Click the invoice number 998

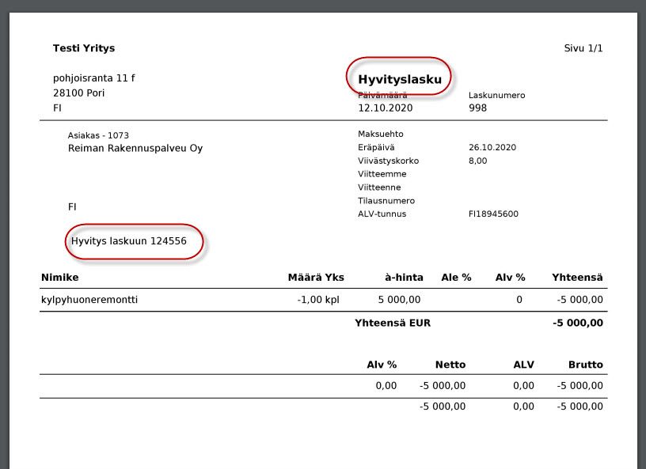[478, 108]
